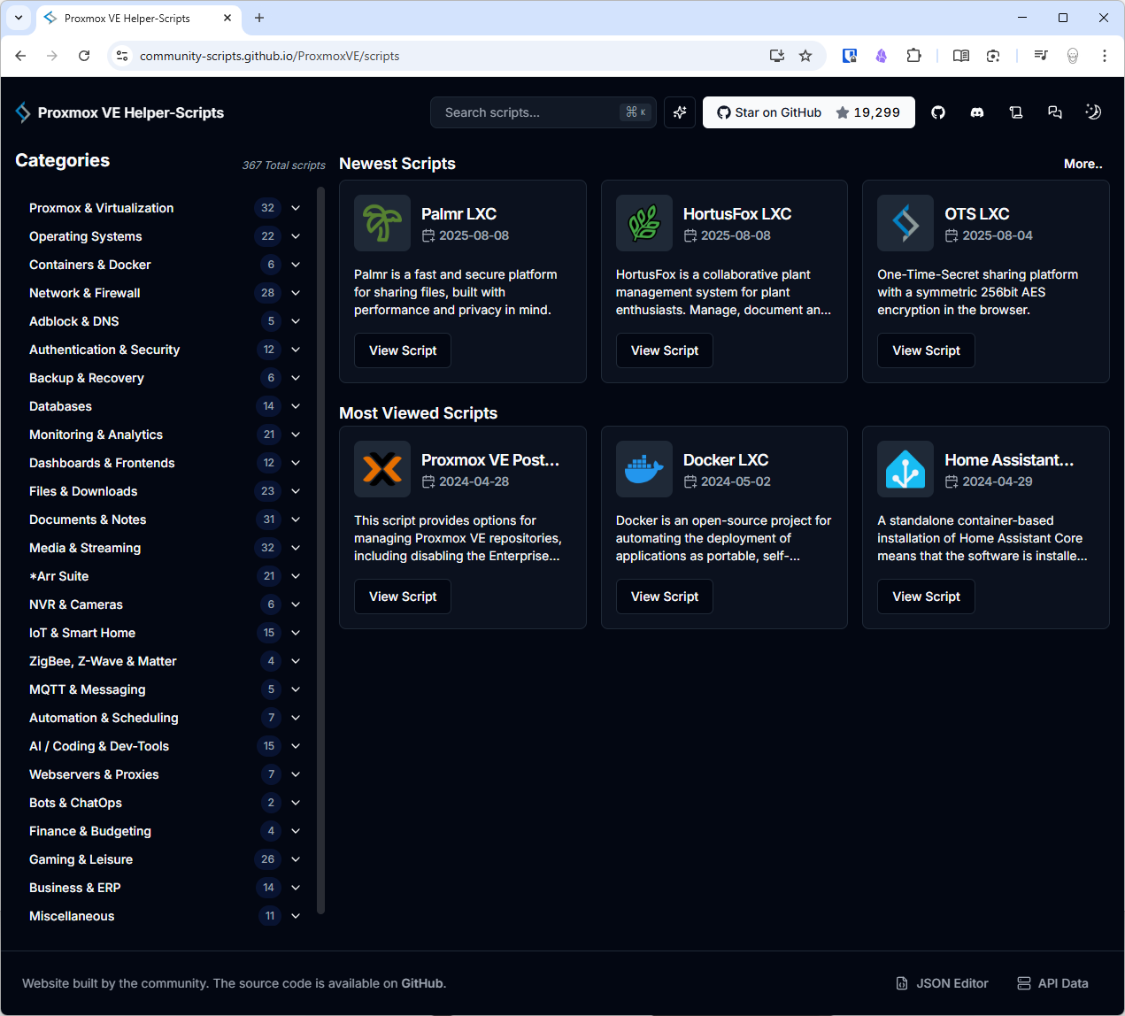
Task: Select the AI / Coding & Dev-Tools category
Action: pyautogui.click(x=99, y=746)
